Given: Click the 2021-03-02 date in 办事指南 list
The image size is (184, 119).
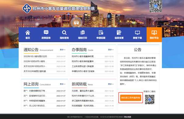Looking at the screenshot, I should (x=109, y=71).
